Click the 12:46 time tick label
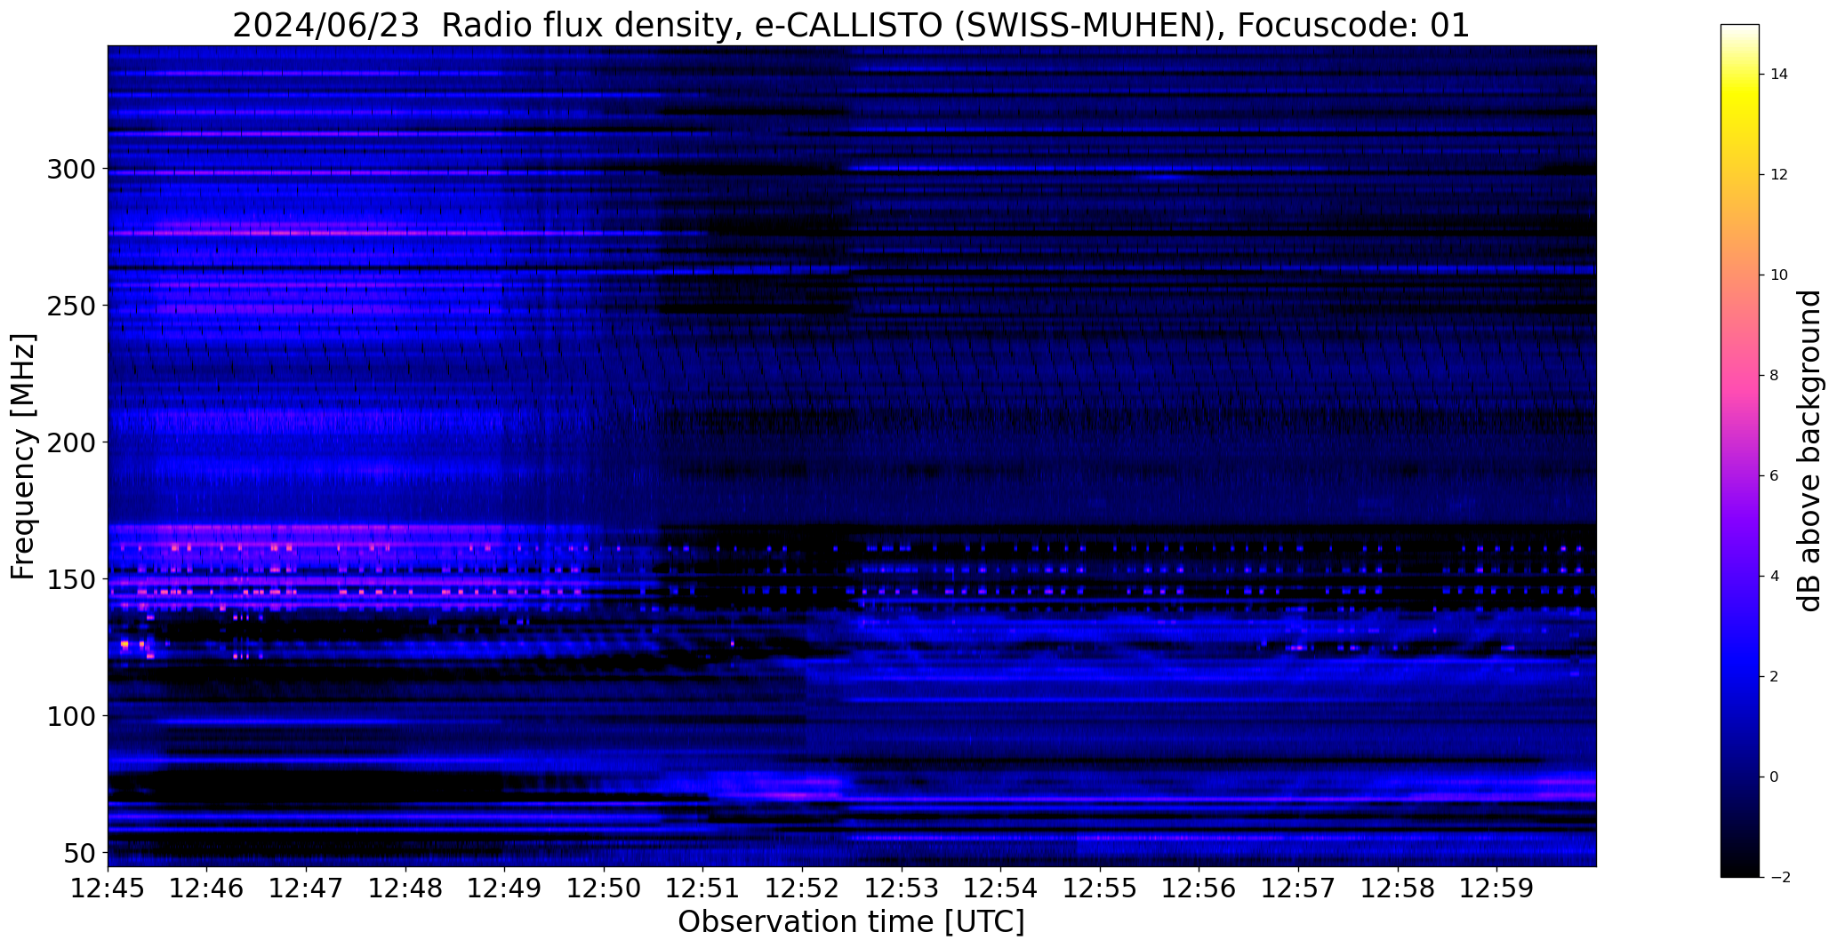This screenshot has width=1837, height=948. tap(207, 888)
